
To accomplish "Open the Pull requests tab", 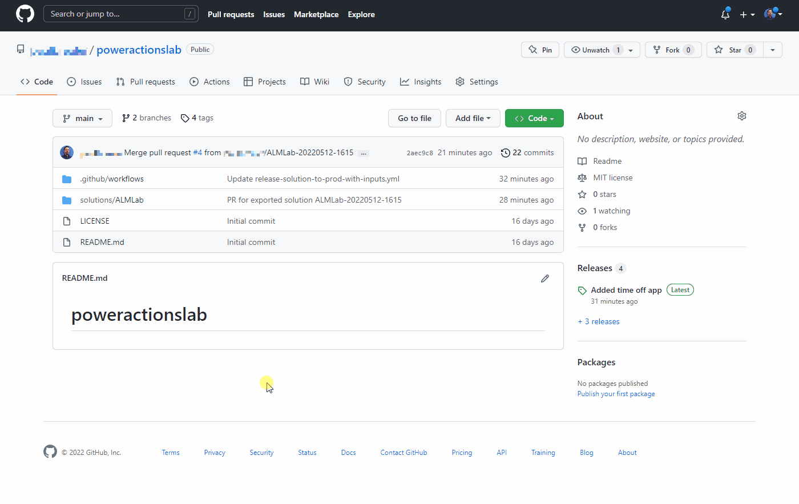I will [145, 82].
